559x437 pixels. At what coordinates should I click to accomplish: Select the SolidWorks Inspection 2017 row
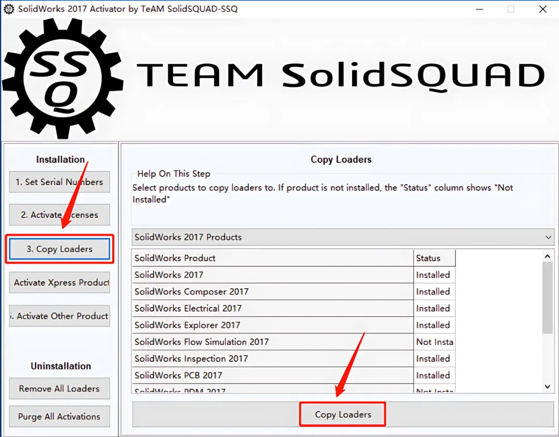coord(294,359)
